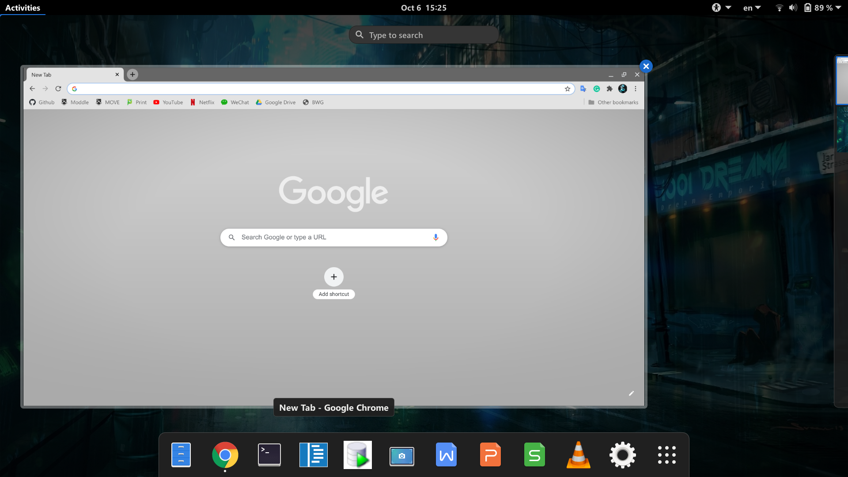Open the Print bookmark
The image size is (848, 477).
136,102
